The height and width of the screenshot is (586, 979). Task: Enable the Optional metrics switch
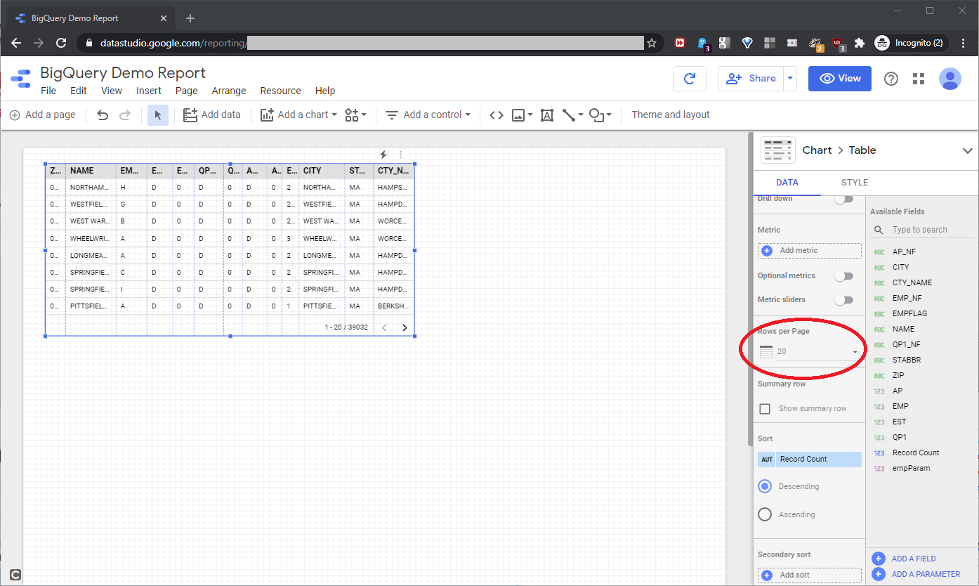pos(843,276)
